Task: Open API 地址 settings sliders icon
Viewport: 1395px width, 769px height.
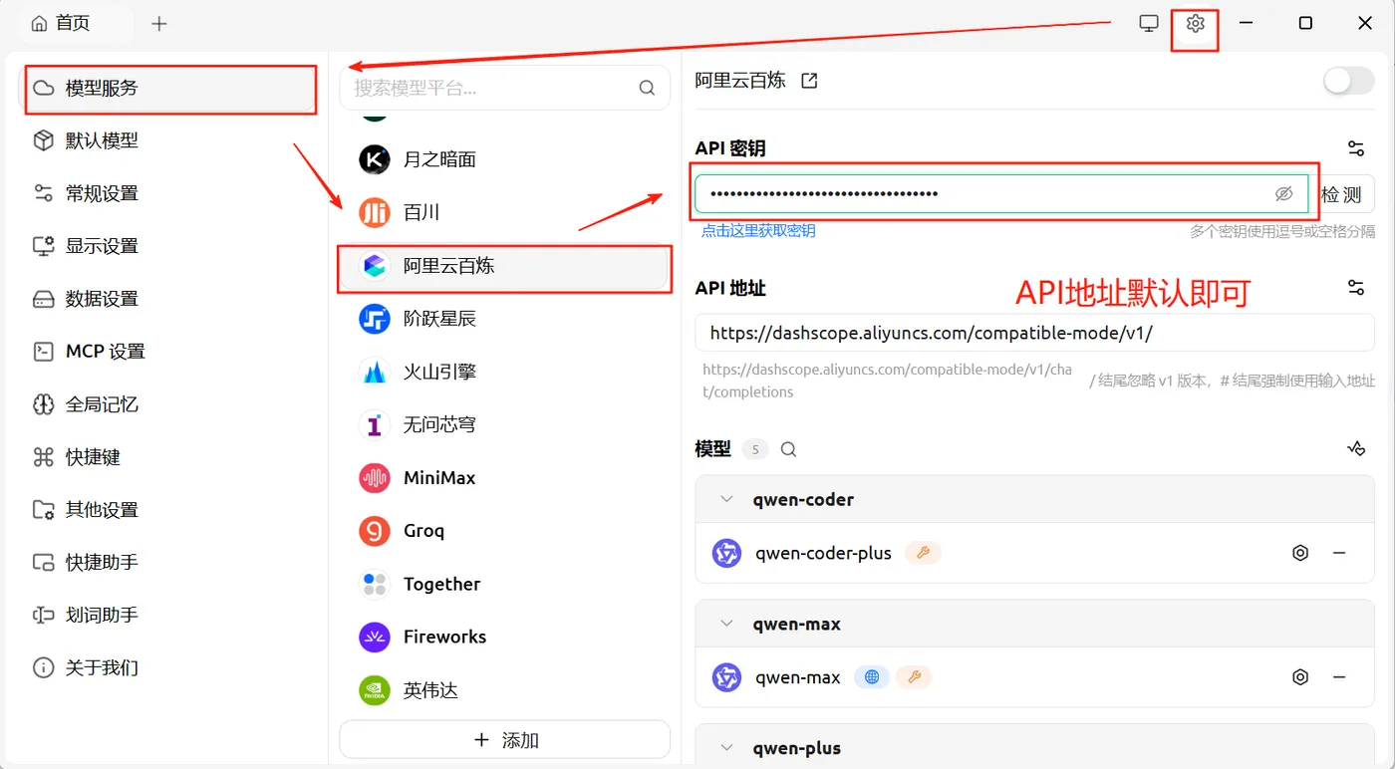Action: (x=1356, y=288)
